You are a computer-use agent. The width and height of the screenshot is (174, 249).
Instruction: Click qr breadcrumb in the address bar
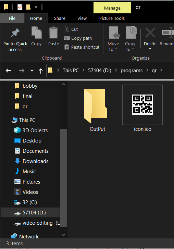coord(154,71)
